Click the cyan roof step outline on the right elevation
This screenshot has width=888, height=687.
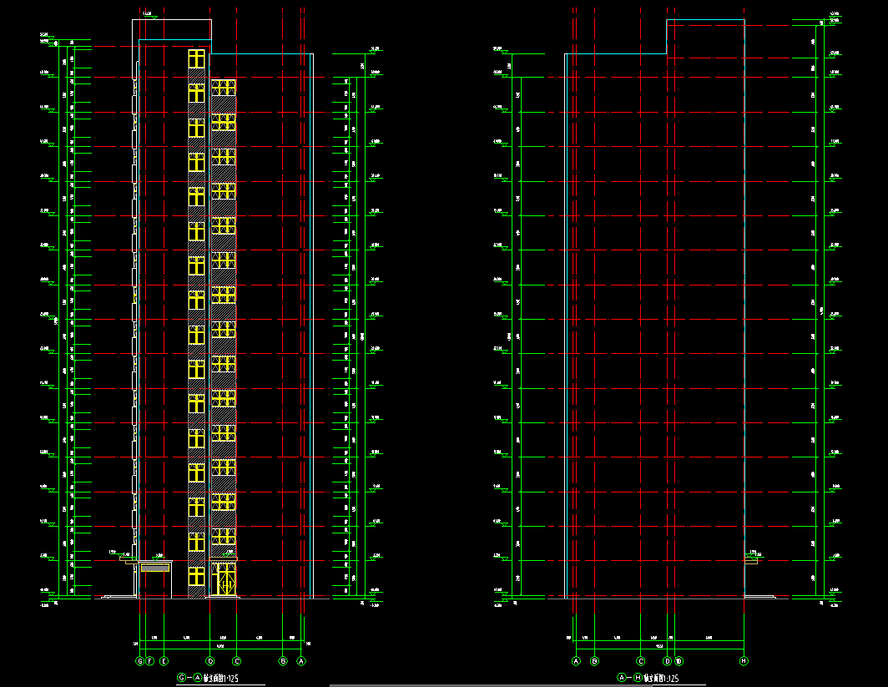tap(667, 38)
